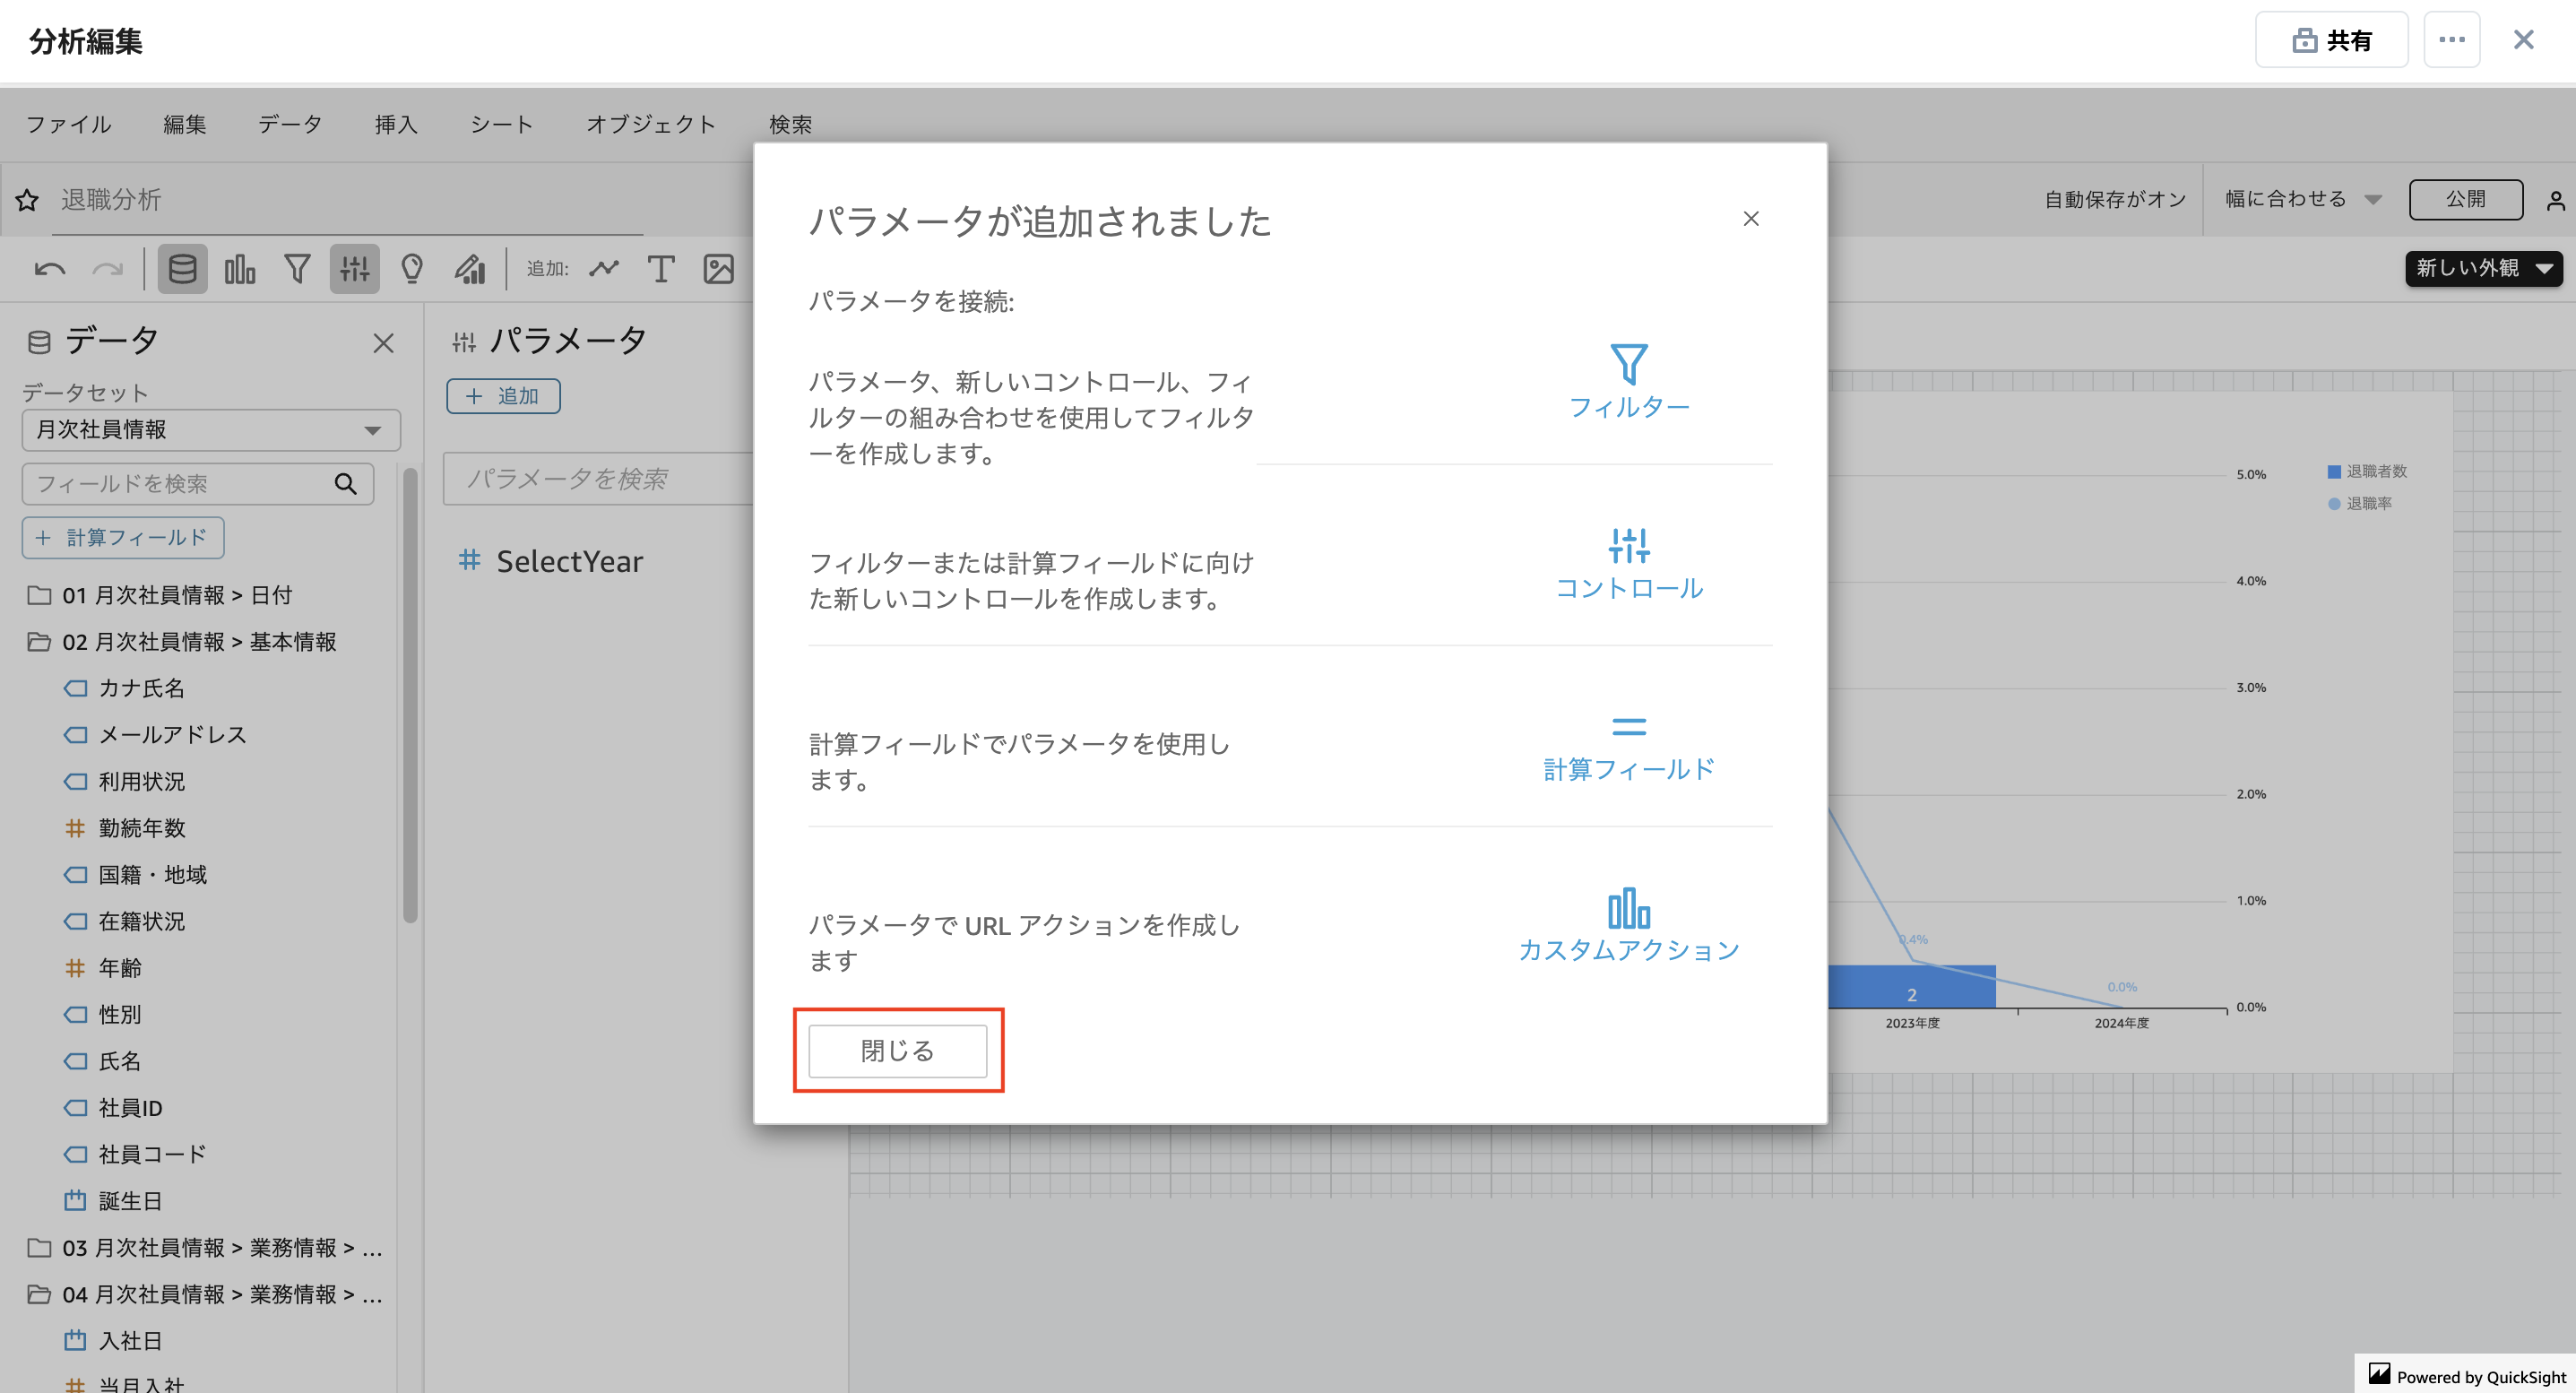Click the undo arrow icon

49,269
